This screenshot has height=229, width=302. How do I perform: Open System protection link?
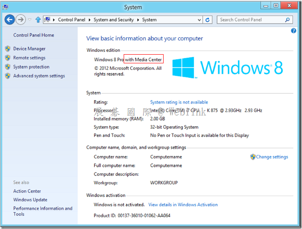tap(31, 67)
